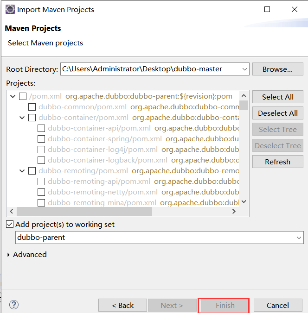Image resolution: width=308 pixels, height=313 pixels.
Task: Click the Deselect All button
Action: pos(277,113)
